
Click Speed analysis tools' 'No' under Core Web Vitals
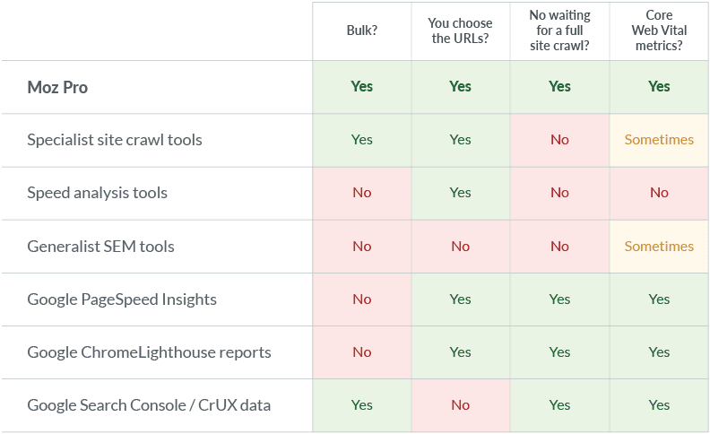pyautogui.click(x=659, y=193)
